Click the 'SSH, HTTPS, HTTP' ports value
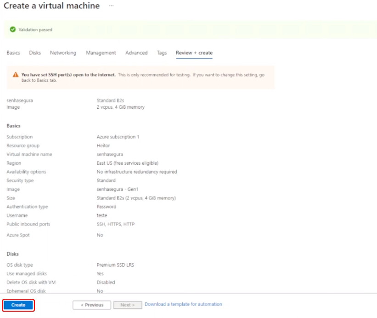Image resolution: width=377 pixels, height=318 pixels. pos(116,224)
